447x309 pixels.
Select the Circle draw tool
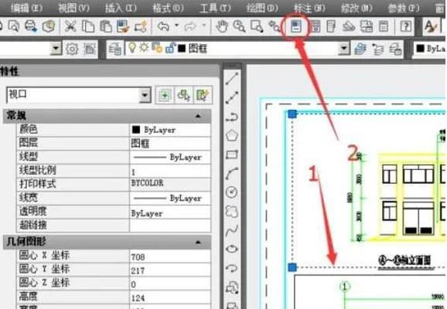(232, 192)
